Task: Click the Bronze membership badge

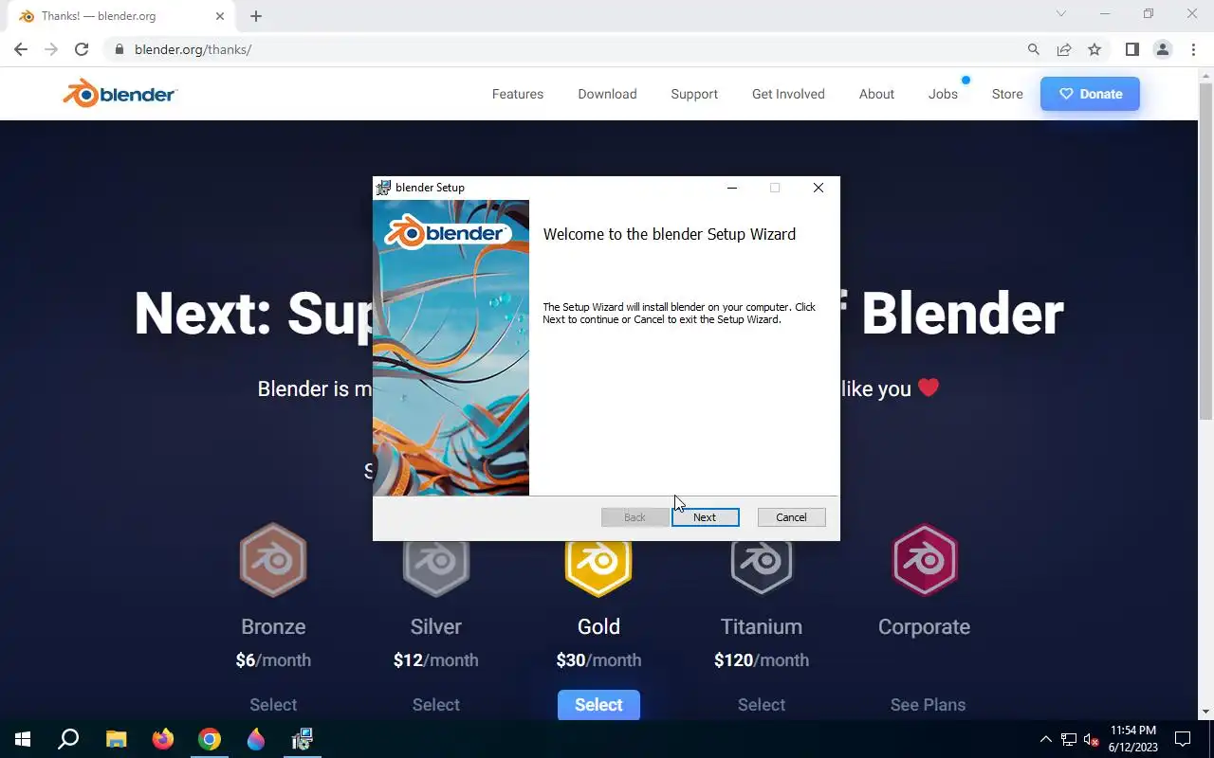Action: tap(273, 559)
